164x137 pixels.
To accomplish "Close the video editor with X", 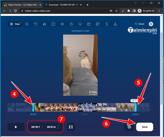I will pyautogui.click(x=151, y=24).
